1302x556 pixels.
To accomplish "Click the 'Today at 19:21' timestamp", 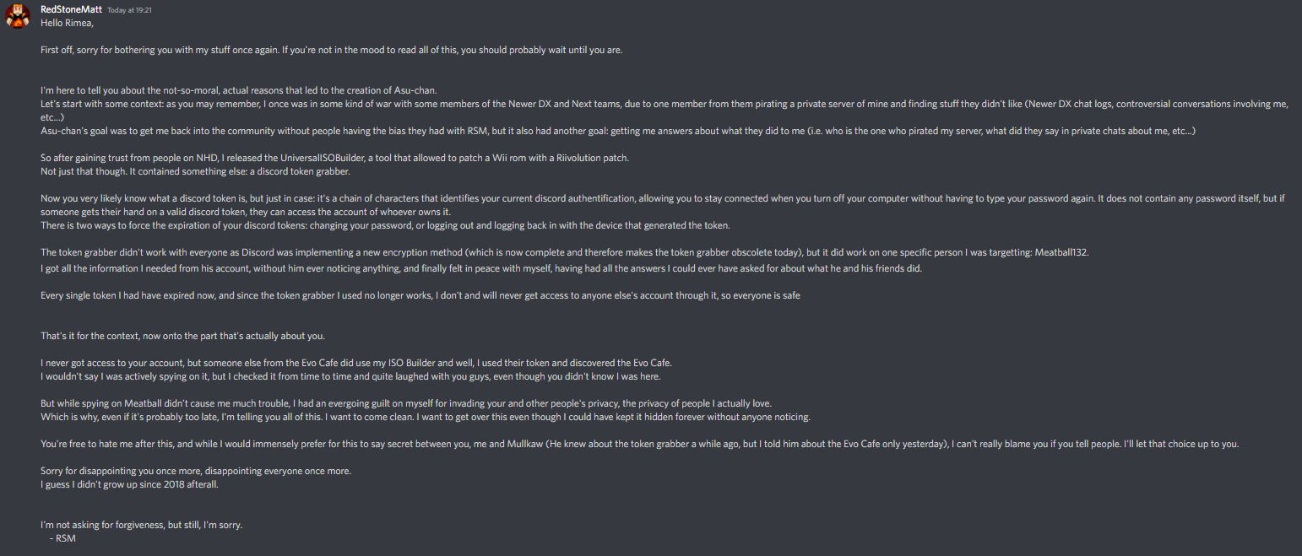I will (x=129, y=10).
